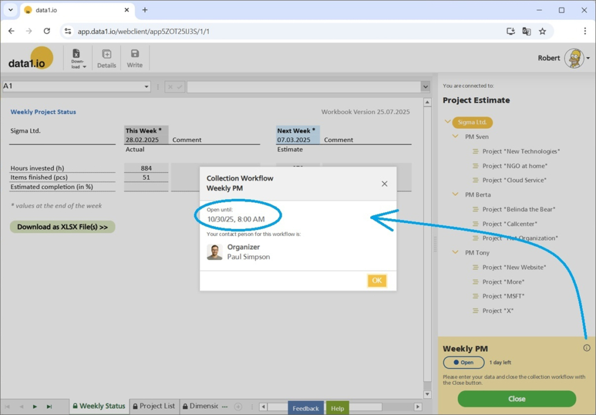Click the browser translate page icon
Viewport: 596px width, 415px height.
click(527, 31)
